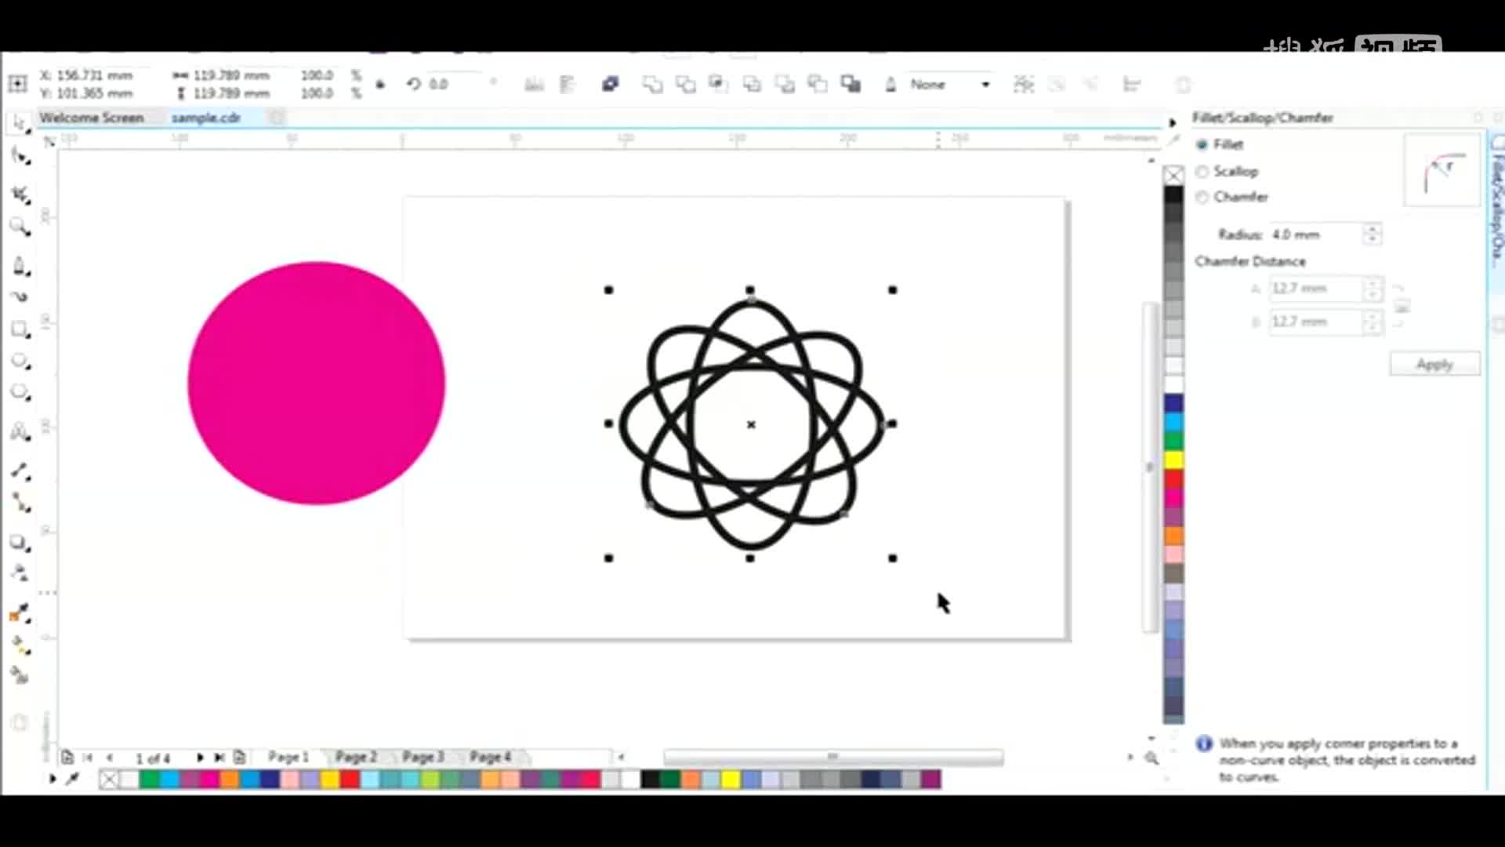Select the Color Eyedropper tool
This screenshot has width=1505, height=847.
click(20, 613)
